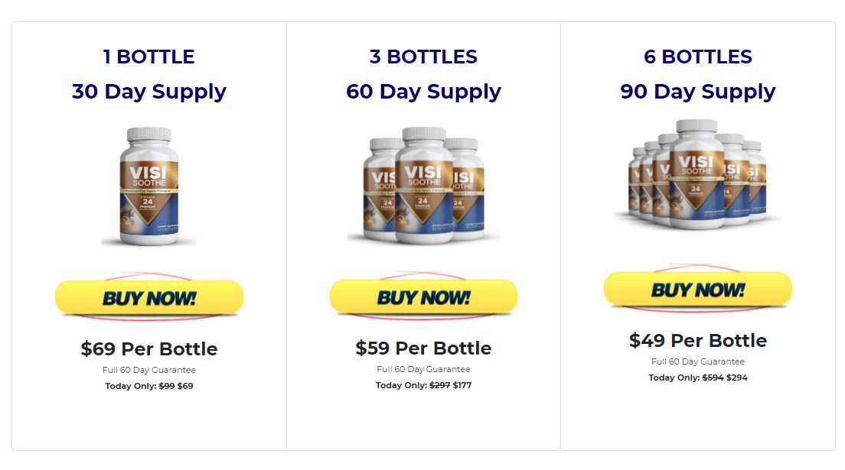Click the "3 BOTTLES" heading
Screen dimensions: 845x470
tap(423, 57)
